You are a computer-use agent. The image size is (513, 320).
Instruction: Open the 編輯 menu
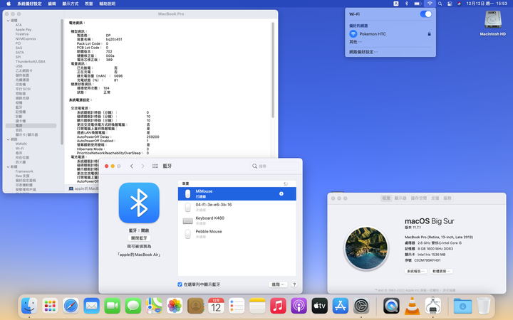point(52,4)
